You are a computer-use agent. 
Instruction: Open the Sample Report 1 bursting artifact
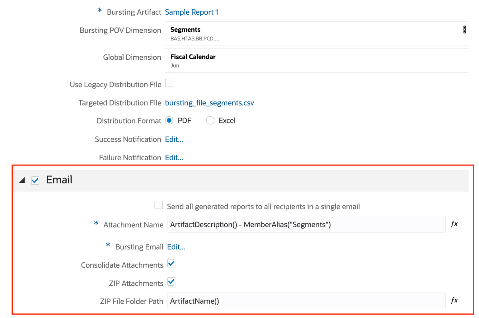point(191,12)
